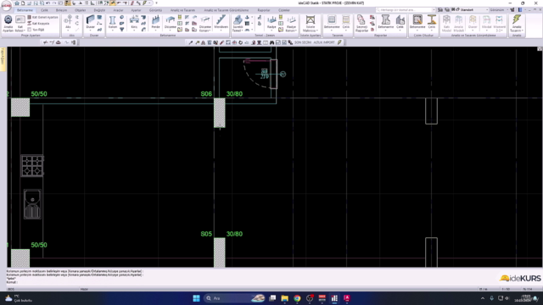Screen dimensions: 543x305
Task: Click ALTLIK IMPORT toolbar button
Action: 324,42
